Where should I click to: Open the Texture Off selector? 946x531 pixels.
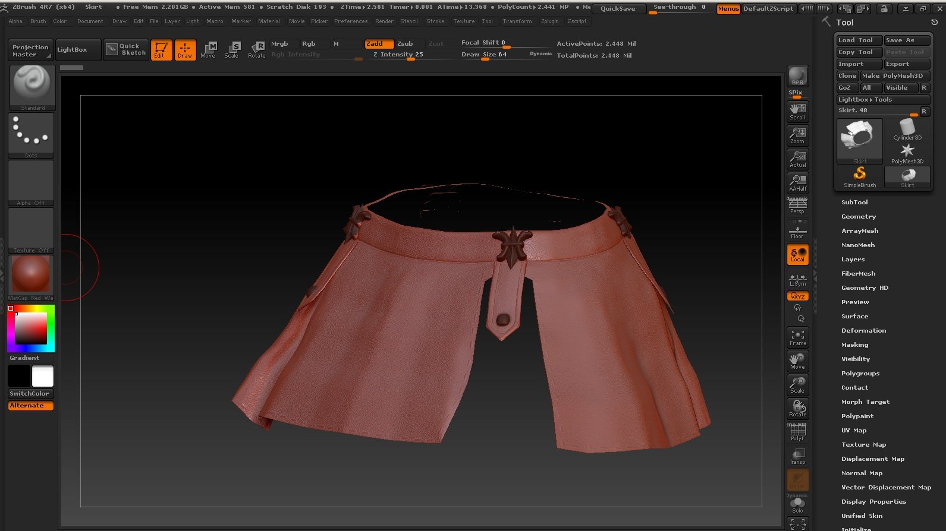31,230
